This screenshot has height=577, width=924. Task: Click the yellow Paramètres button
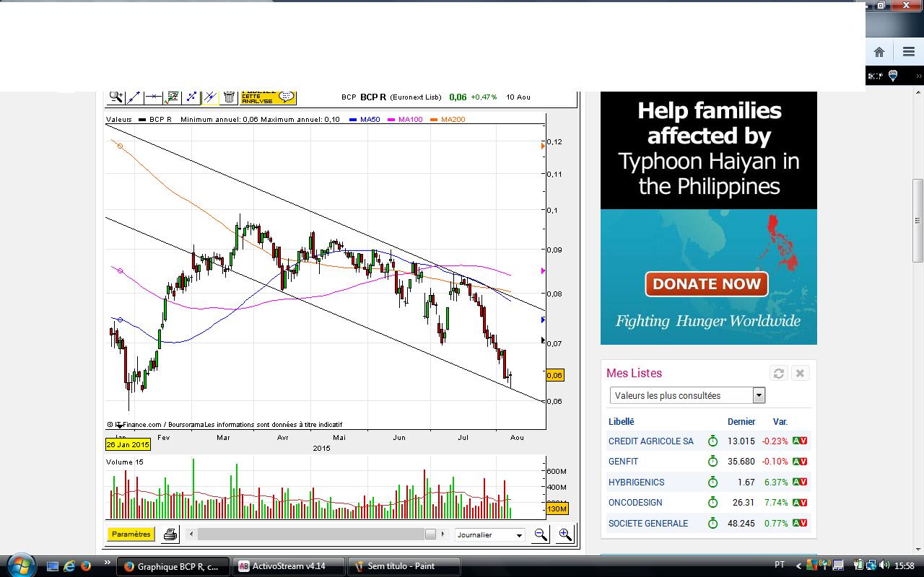(x=131, y=534)
